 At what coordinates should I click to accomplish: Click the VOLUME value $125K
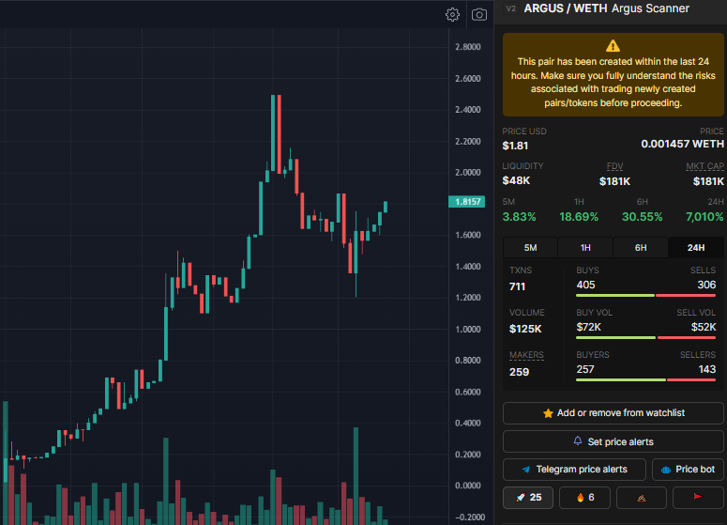(525, 329)
